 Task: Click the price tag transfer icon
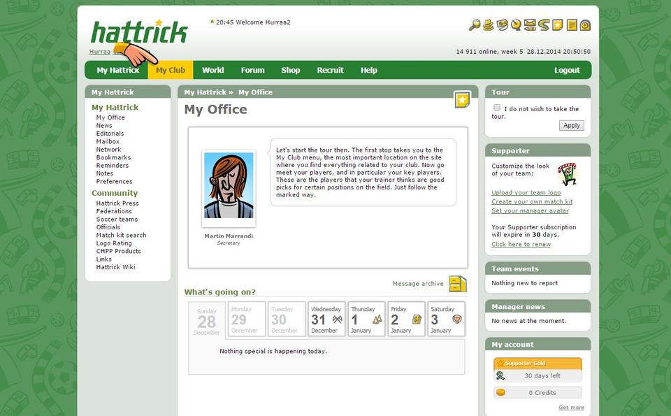(x=503, y=25)
